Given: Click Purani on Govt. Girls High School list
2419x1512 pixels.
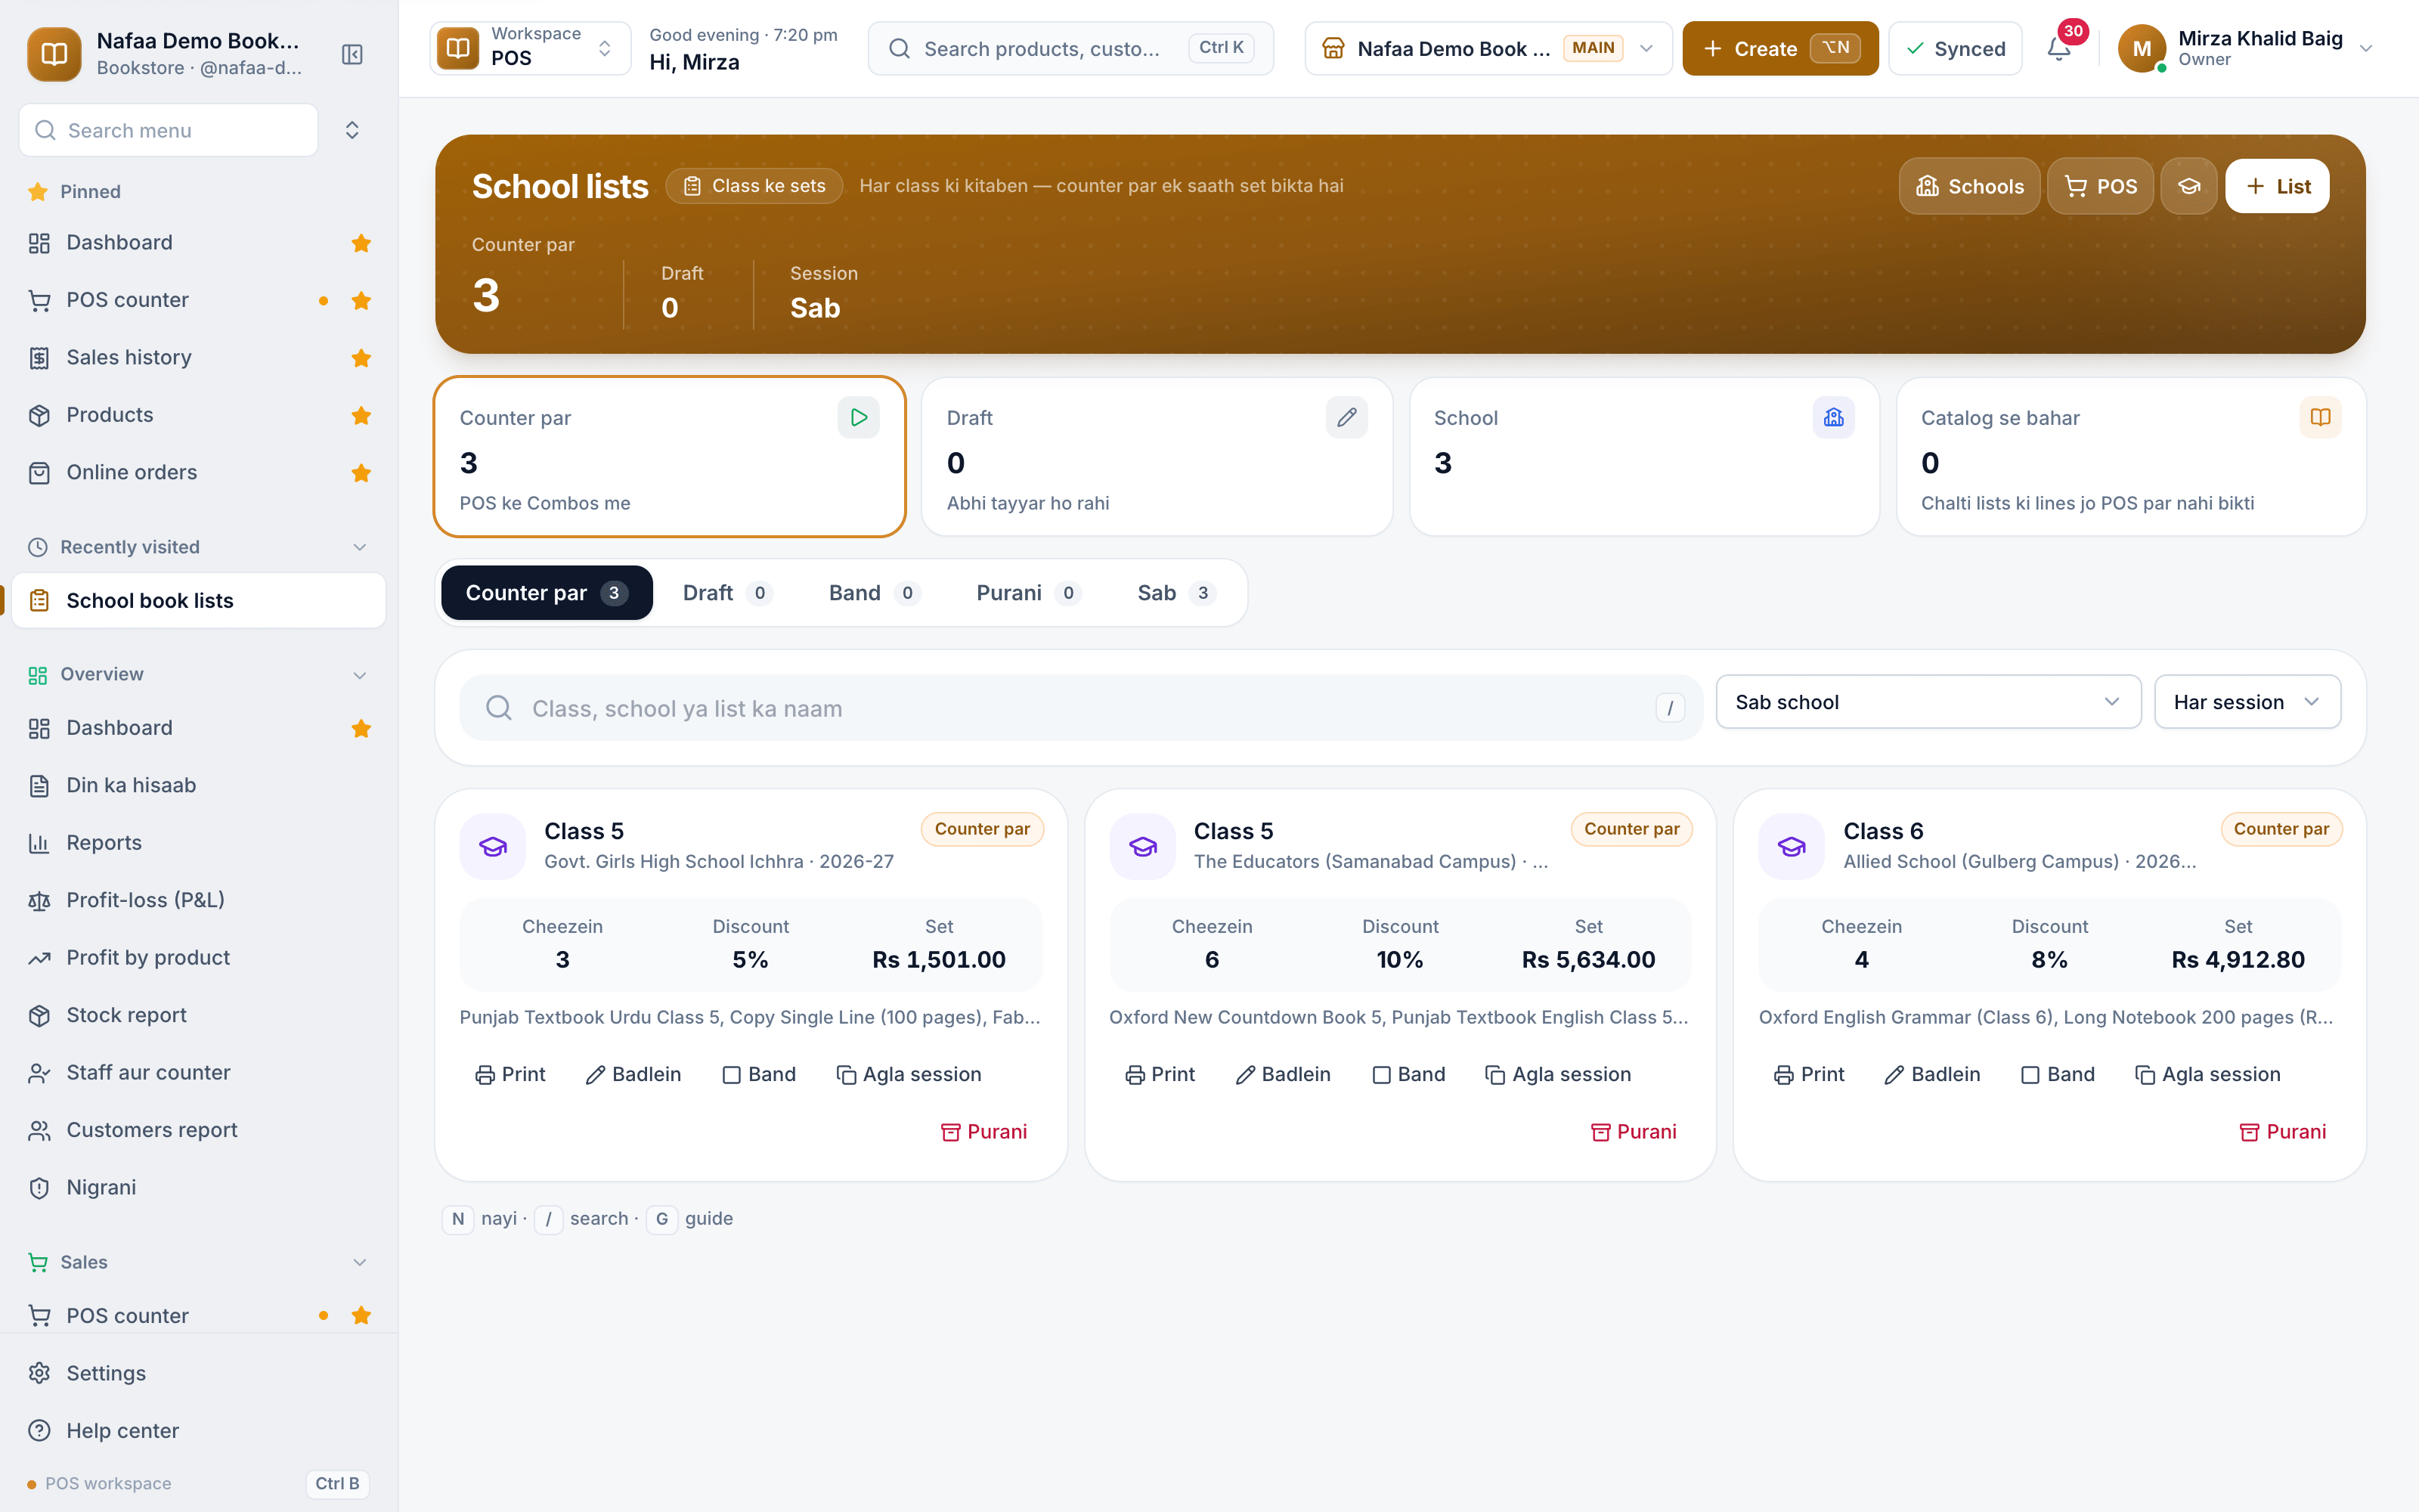Looking at the screenshot, I should pos(984,1132).
